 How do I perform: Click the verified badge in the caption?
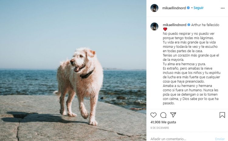pyautogui.click(x=189, y=25)
